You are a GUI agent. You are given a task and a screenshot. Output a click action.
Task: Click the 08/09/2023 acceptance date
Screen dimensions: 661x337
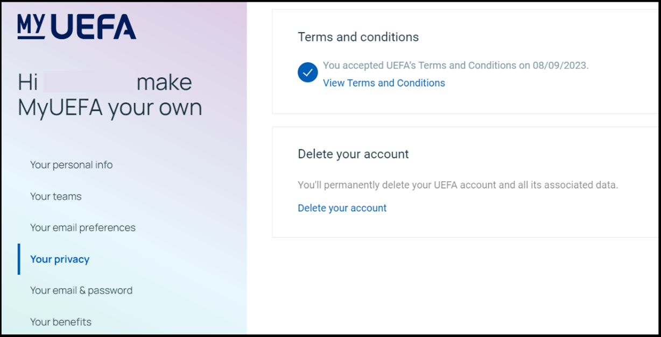560,66
